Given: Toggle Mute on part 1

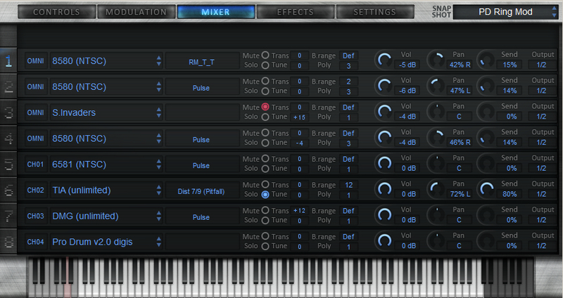Looking at the screenshot, I should pyautogui.click(x=265, y=56).
